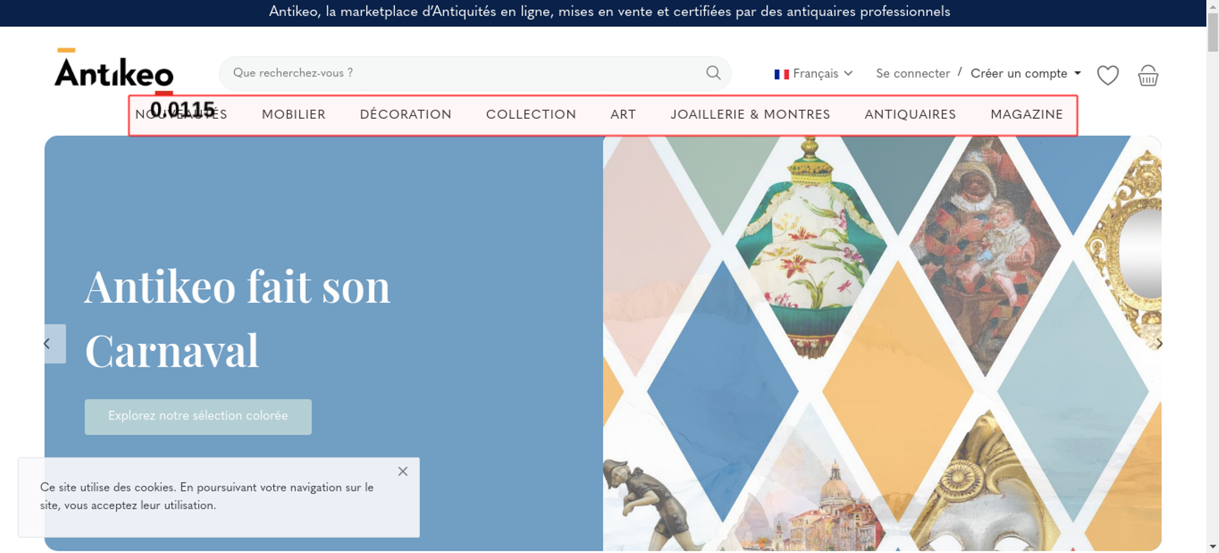This screenshot has width=1219, height=553.
Task: Click the French flag icon
Action: (781, 74)
